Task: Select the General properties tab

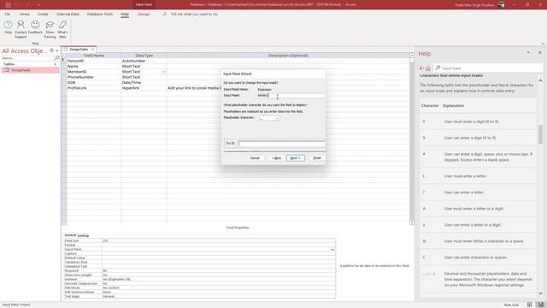Action: pyautogui.click(x=70, y=235)
